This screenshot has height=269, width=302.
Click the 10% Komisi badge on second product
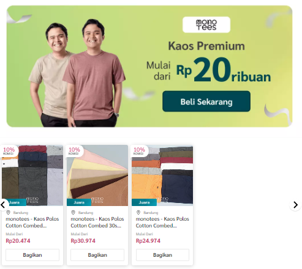(x=74, y=151)
